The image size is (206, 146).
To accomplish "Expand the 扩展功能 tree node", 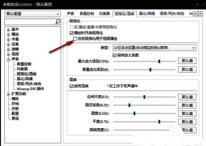I will click(8, 94).
